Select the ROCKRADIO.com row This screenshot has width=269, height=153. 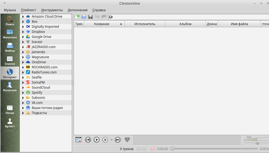[x=46, y=67]
